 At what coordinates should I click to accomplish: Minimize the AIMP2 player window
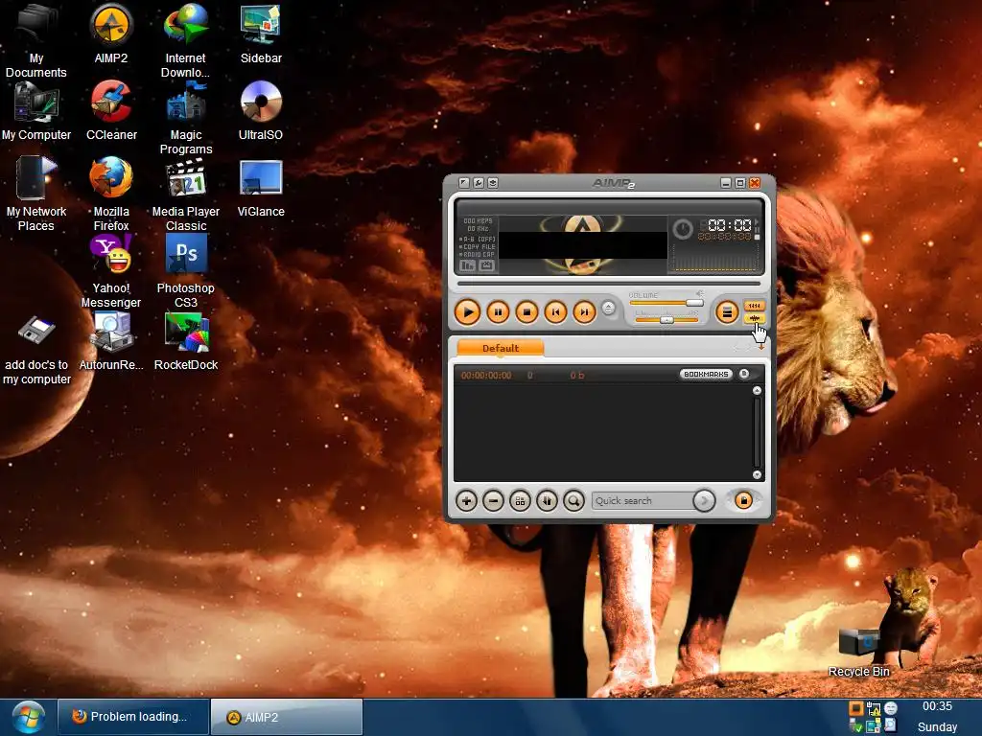click(726, 183)
